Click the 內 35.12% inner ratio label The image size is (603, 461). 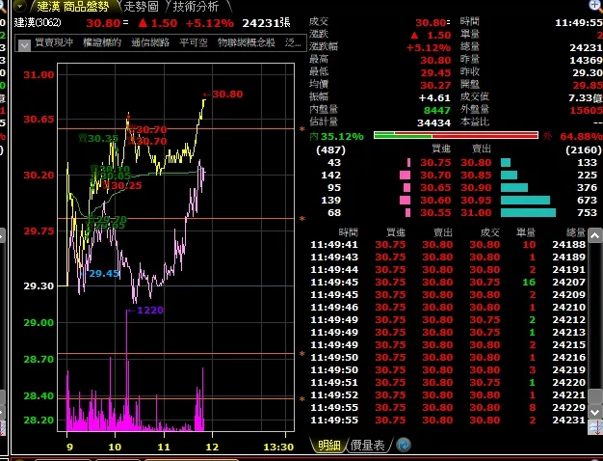(x=336, y=136)
